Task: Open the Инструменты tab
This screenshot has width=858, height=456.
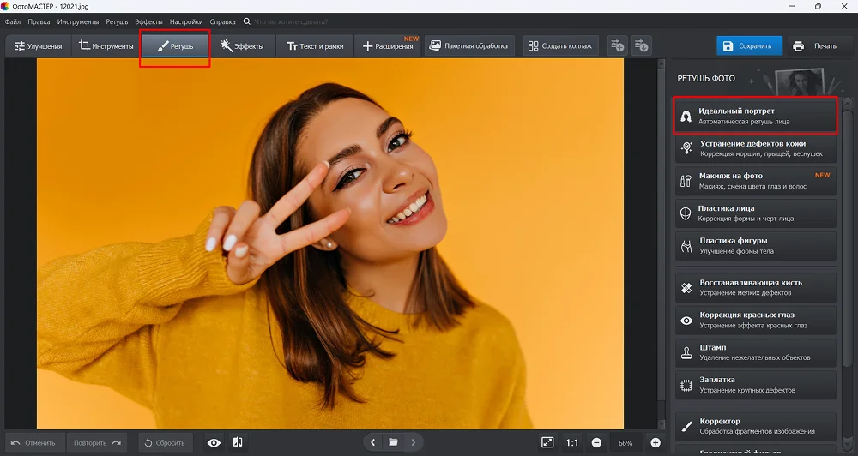Action: pos(106,46)
